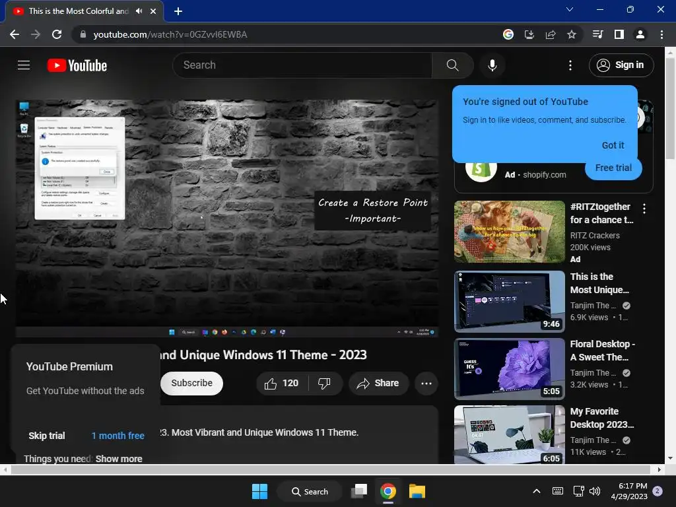Click 'This is the Most Unique' title
676x507 pixels.
(599, 283)
